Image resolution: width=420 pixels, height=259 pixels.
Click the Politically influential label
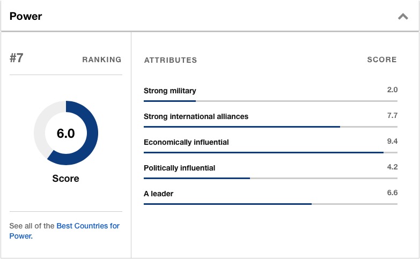pyautogui.click(x=180, y=168)
